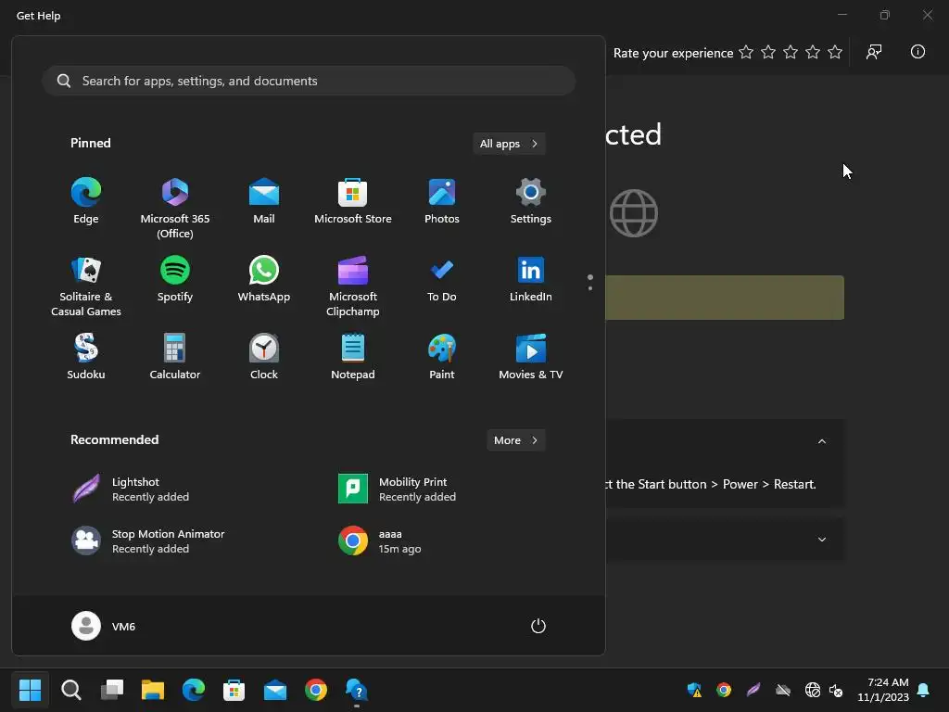The image size is (949, 712).
Task: Click the Power button in Start menu
Action: tap(538, 626)
